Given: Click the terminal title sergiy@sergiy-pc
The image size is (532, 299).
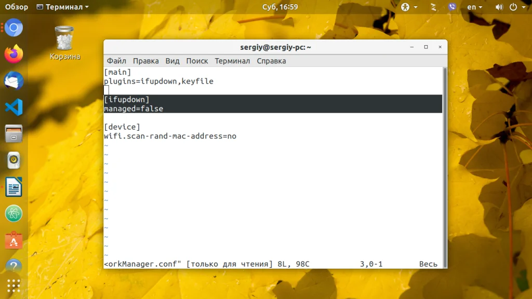Looking at the screenshot, I should [275, 47].
